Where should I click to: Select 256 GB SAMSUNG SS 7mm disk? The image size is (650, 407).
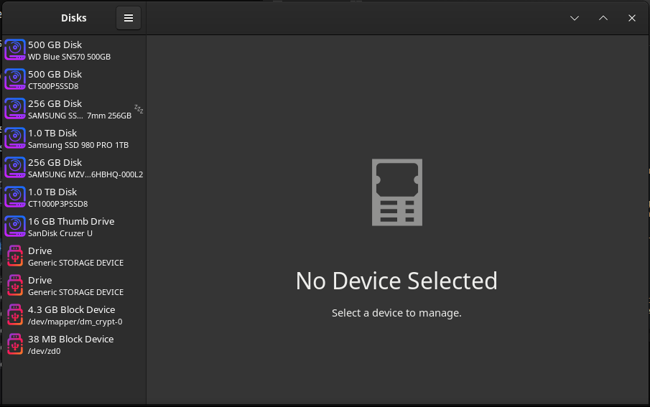[74, 109]
